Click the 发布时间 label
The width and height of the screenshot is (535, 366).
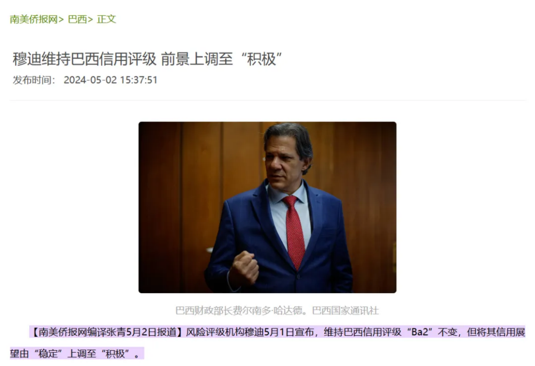[32, 80]
